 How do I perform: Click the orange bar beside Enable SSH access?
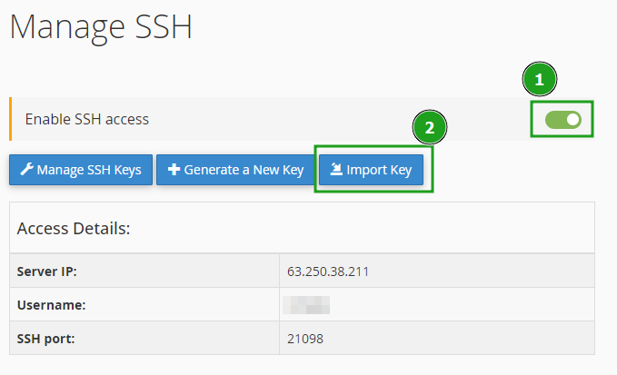click(x=11, y=119)
